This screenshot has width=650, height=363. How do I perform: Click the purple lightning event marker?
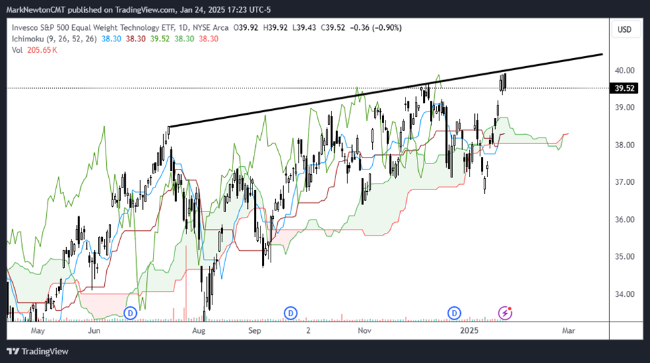[505, 314]
